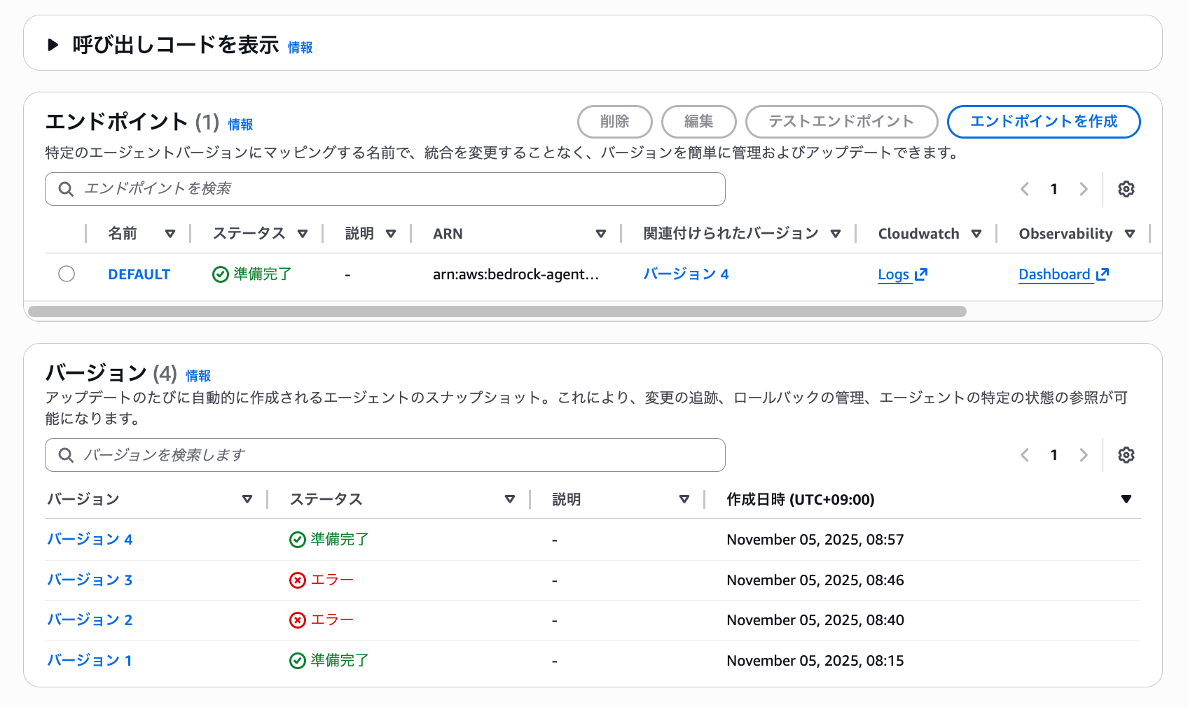The image size is (1188, 707).
Task: Select the DEFAULT endpoint radio button
Action: (x=67, y=274)
